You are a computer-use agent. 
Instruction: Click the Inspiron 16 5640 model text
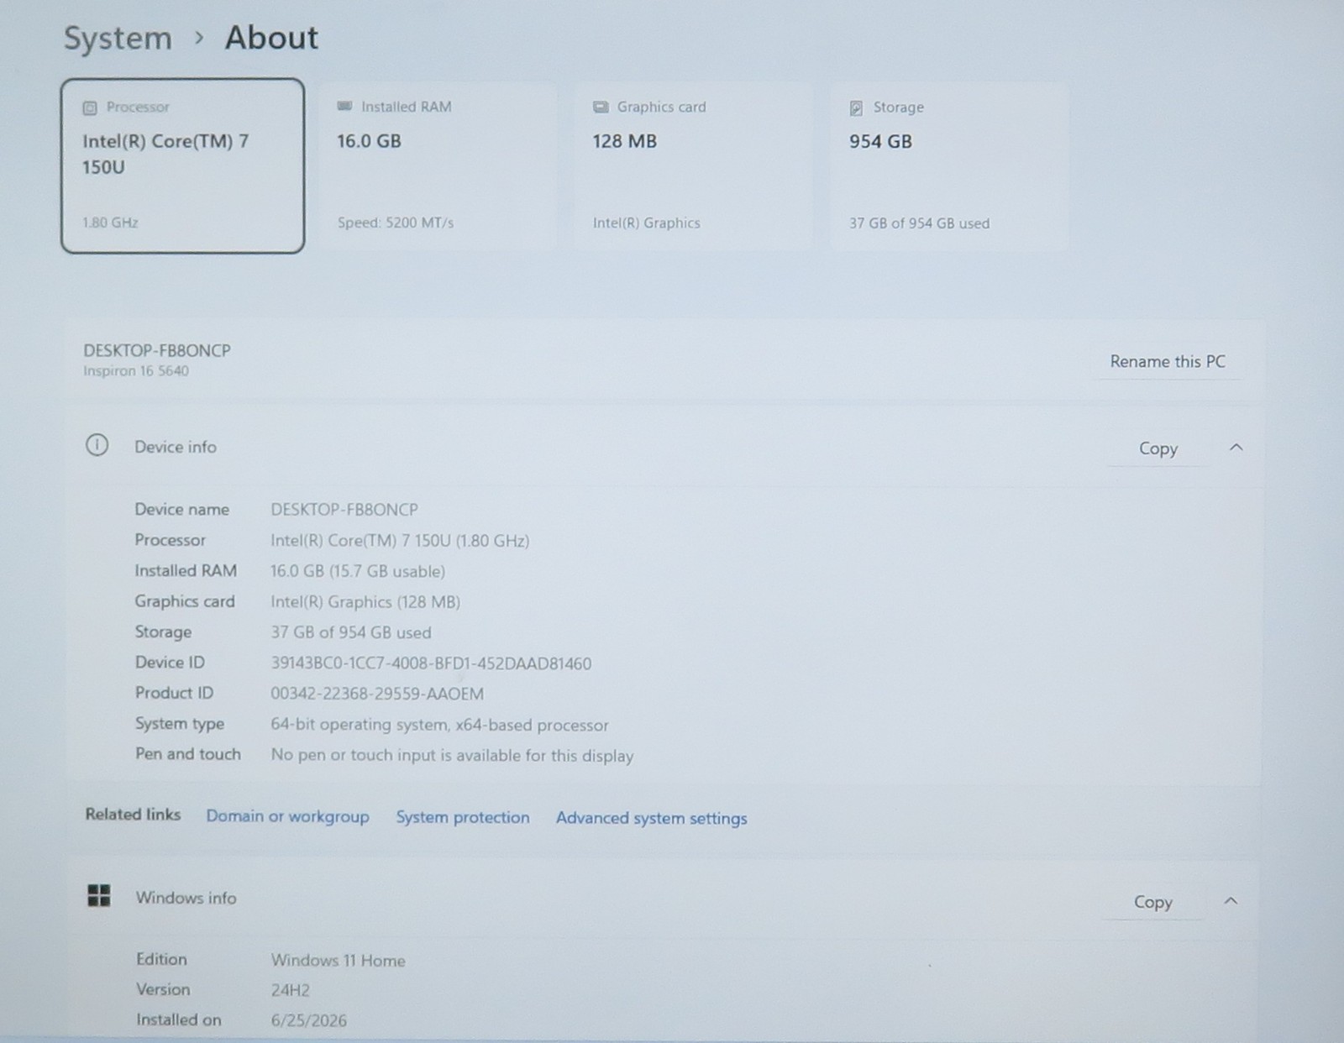coord(136,371)
